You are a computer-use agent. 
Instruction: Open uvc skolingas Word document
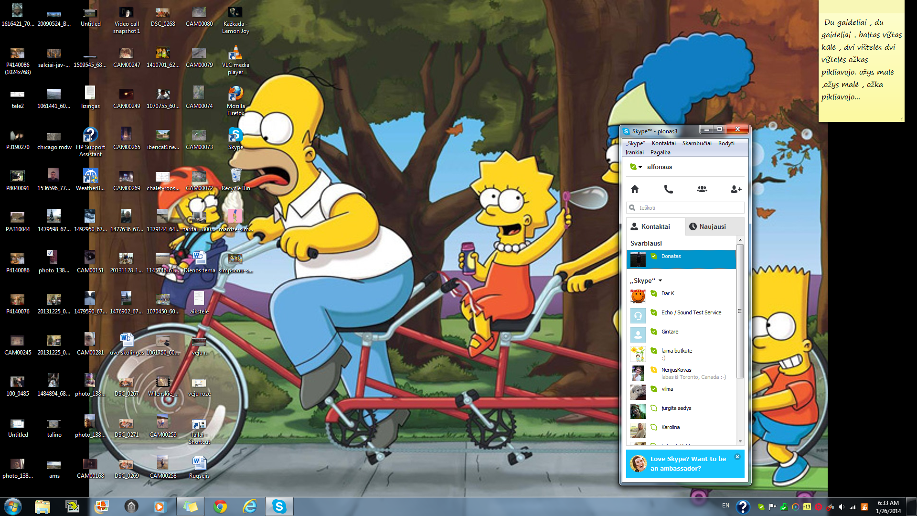coord(127,344)
